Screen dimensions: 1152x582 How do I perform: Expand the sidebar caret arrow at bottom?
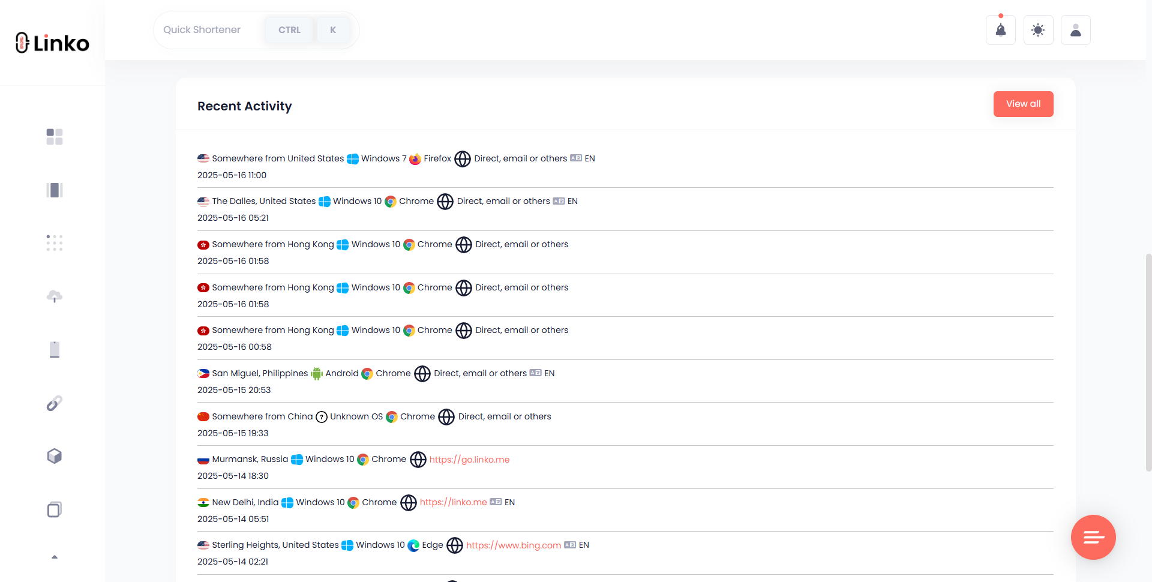click(55, 557)
